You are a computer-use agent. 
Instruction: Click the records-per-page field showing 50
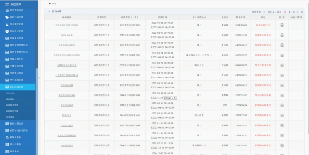click(x=285, y=12)
